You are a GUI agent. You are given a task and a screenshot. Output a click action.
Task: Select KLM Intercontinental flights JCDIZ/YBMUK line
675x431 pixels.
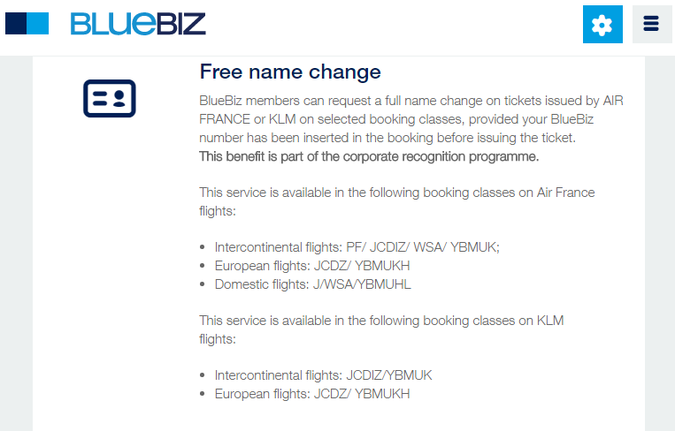tap(323, 375)
